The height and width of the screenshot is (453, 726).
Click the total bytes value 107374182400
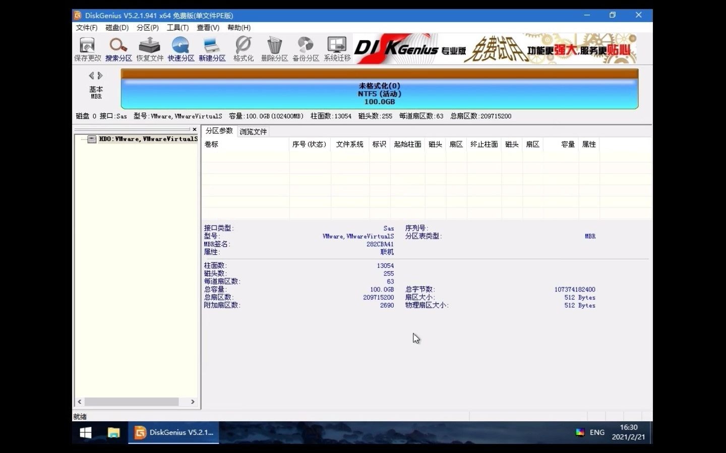tap(575, 289)
